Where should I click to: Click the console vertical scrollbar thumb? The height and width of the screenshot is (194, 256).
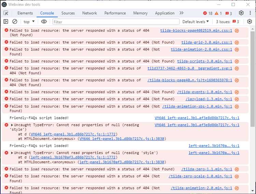253,79
